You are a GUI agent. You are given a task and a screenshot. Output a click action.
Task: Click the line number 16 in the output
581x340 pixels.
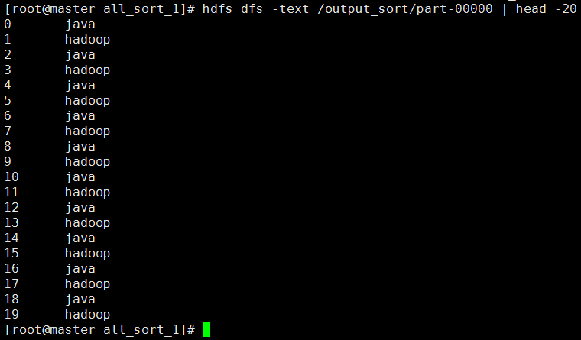click(x=11, y=268)
